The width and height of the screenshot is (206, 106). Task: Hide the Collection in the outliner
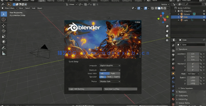pos(204,11)
